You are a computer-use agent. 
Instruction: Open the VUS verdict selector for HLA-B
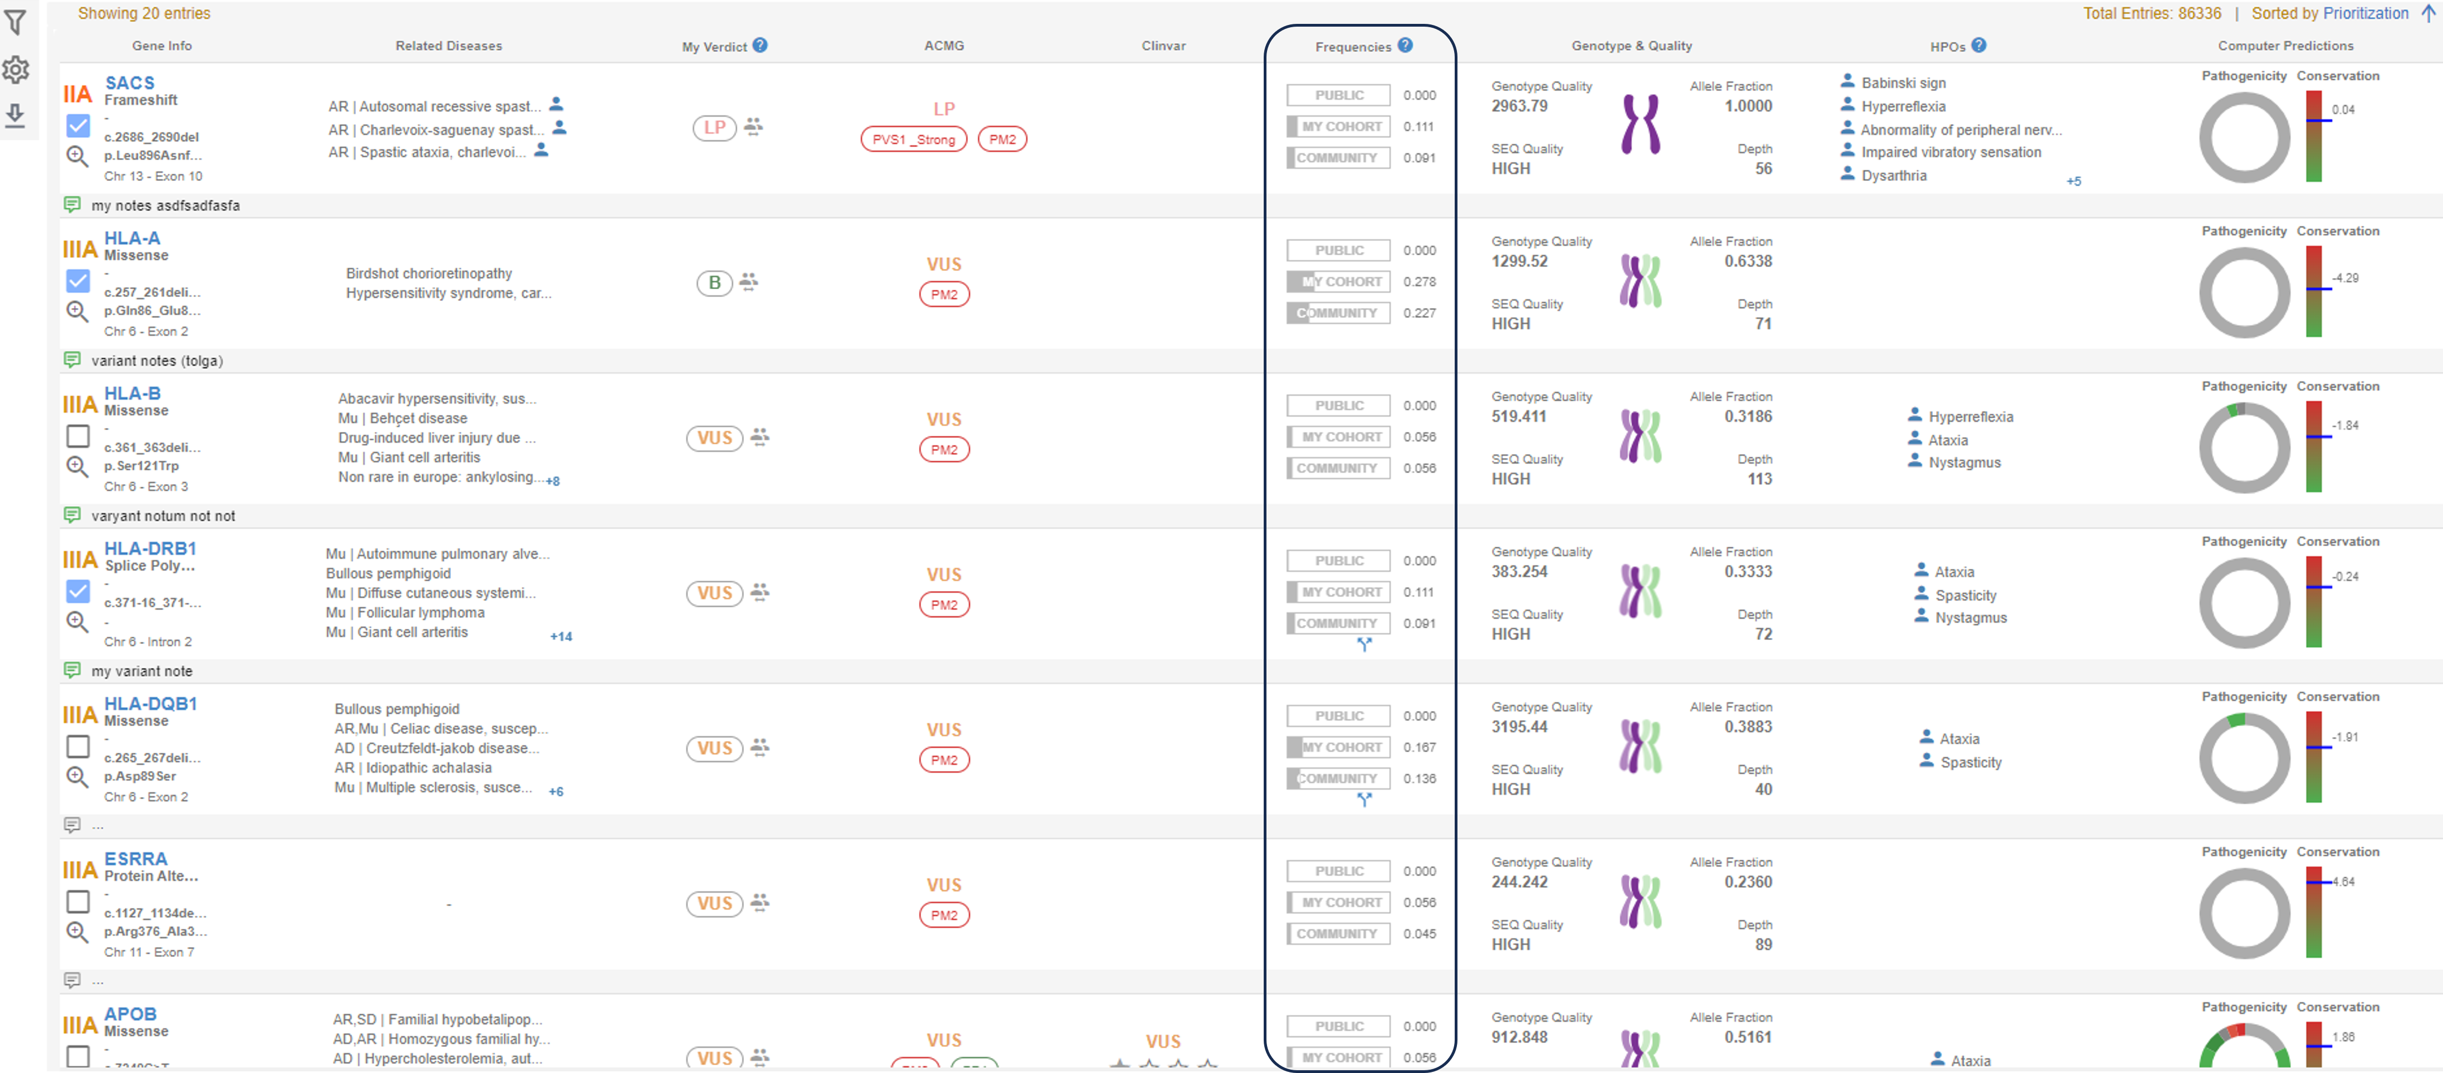(x=715, y=438)
